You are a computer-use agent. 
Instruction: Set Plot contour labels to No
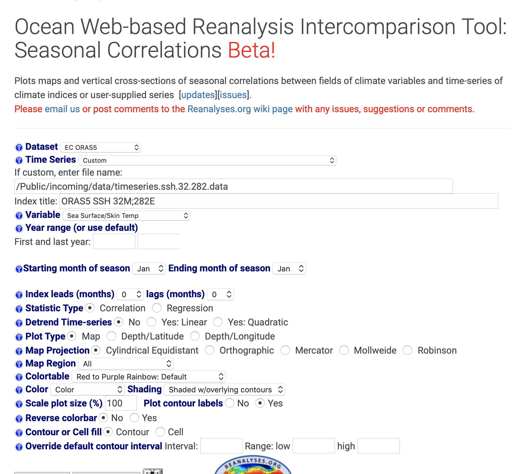[x=230, y=403]
